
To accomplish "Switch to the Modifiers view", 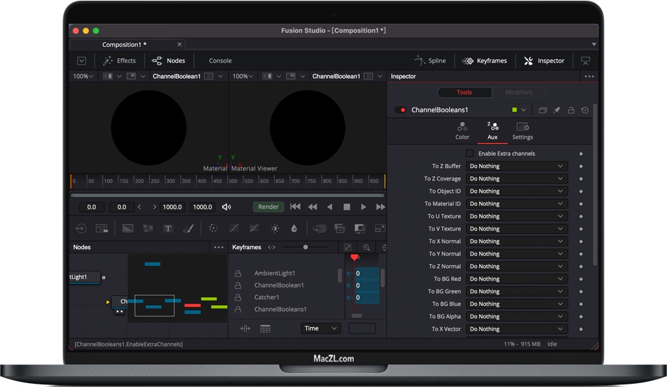I will click(518, 92).
